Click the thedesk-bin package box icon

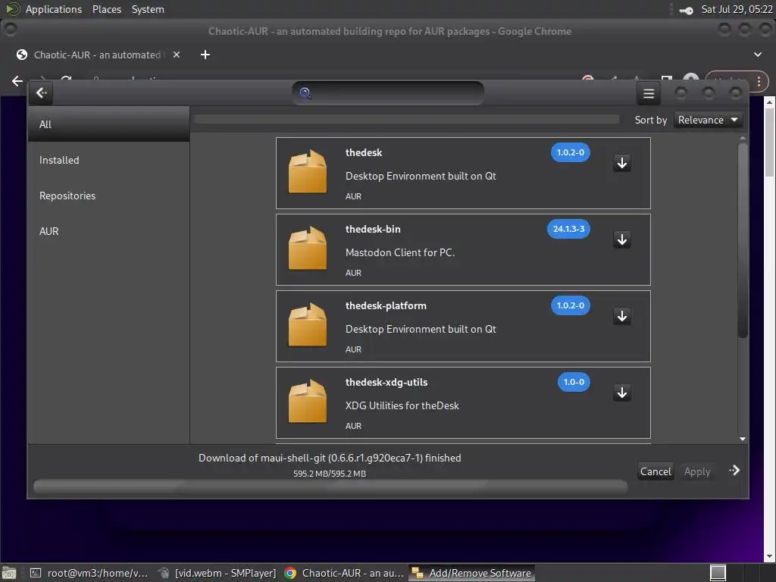pyautogui.click(x=308, y=248)
